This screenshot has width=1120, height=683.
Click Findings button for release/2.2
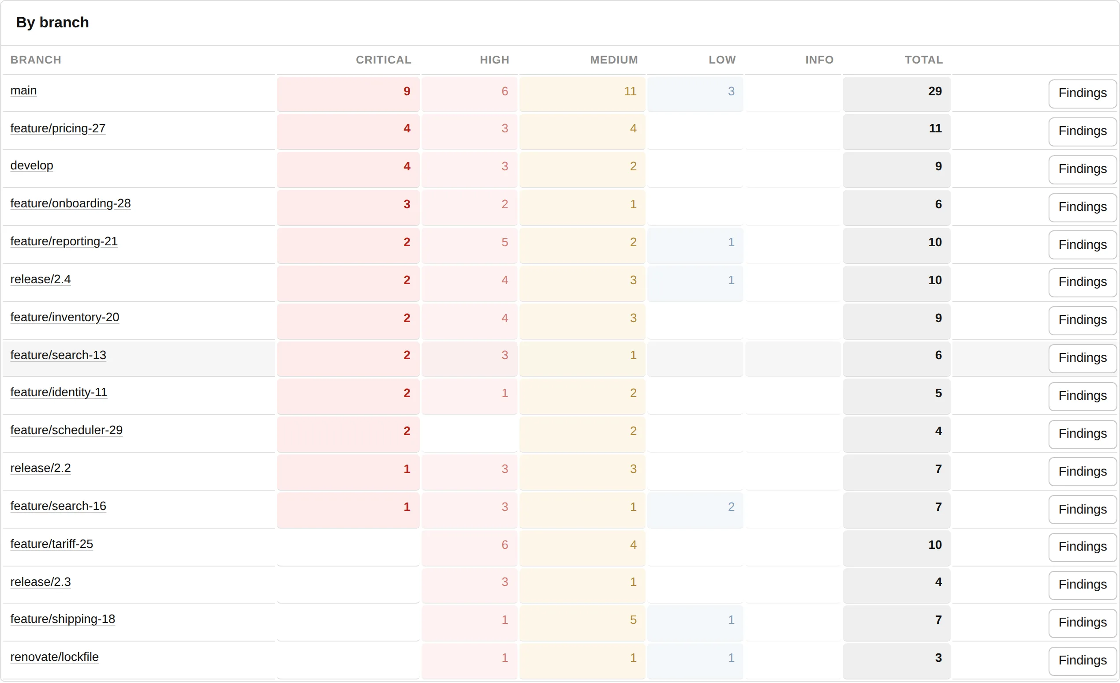(1083, 472)
